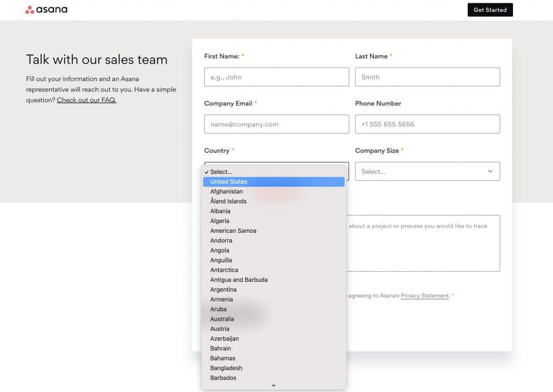The width and height of the screenshot is (553, 392).
Task: Click the down arrow below Barbados
Action: point(274,386)
